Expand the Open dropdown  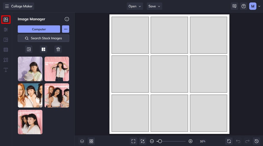point(135,6)
